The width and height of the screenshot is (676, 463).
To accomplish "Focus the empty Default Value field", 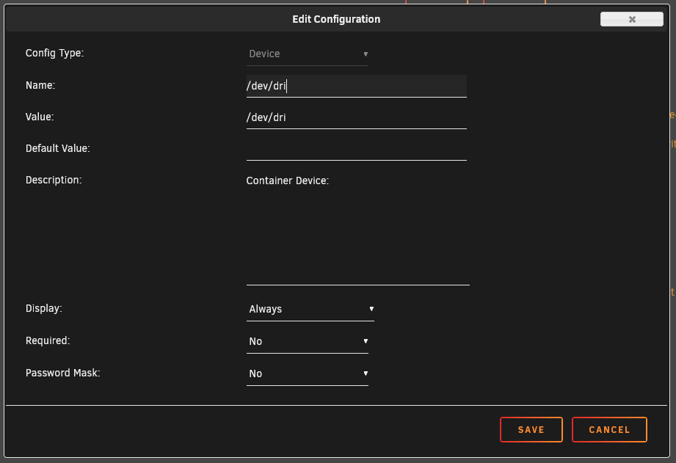I will pyautogui.click(x=357, y=149).
